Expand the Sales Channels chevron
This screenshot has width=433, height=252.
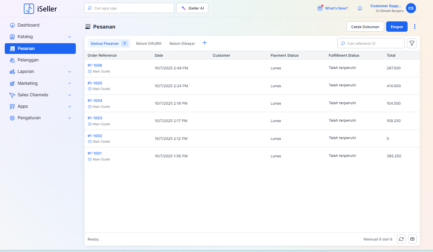[69, 95]
